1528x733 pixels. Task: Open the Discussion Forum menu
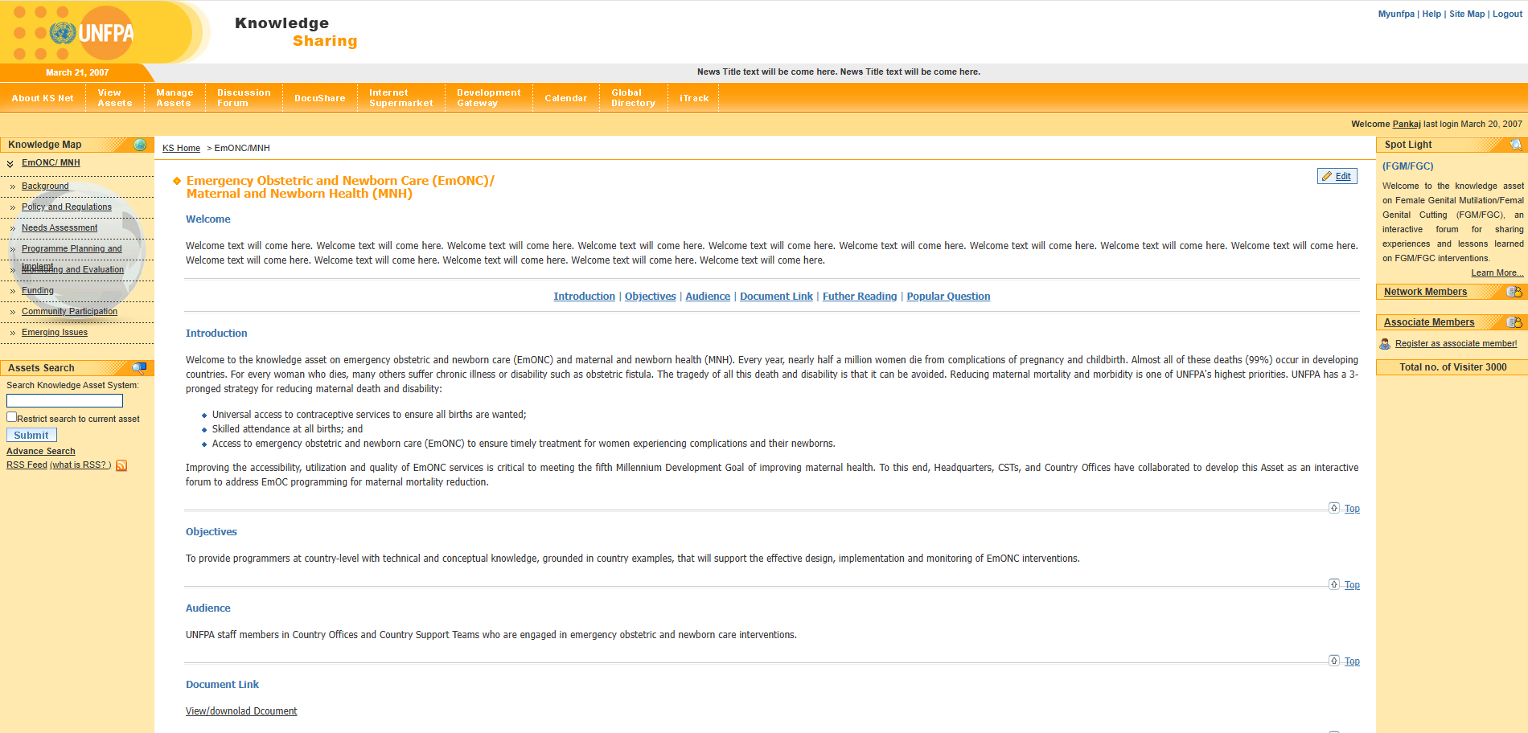[244, 98]
